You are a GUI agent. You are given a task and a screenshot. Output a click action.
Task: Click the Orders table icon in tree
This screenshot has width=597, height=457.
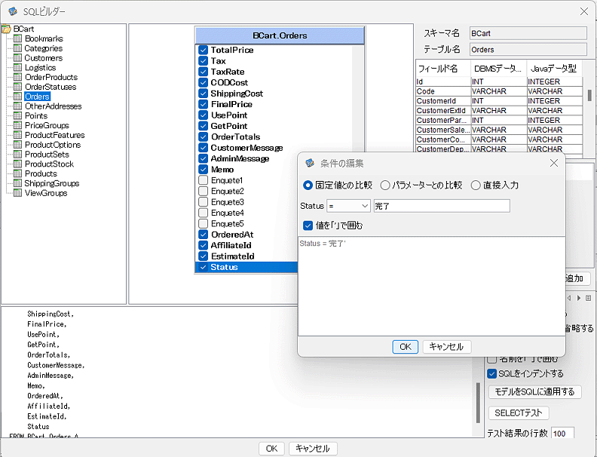coord(17,97)
